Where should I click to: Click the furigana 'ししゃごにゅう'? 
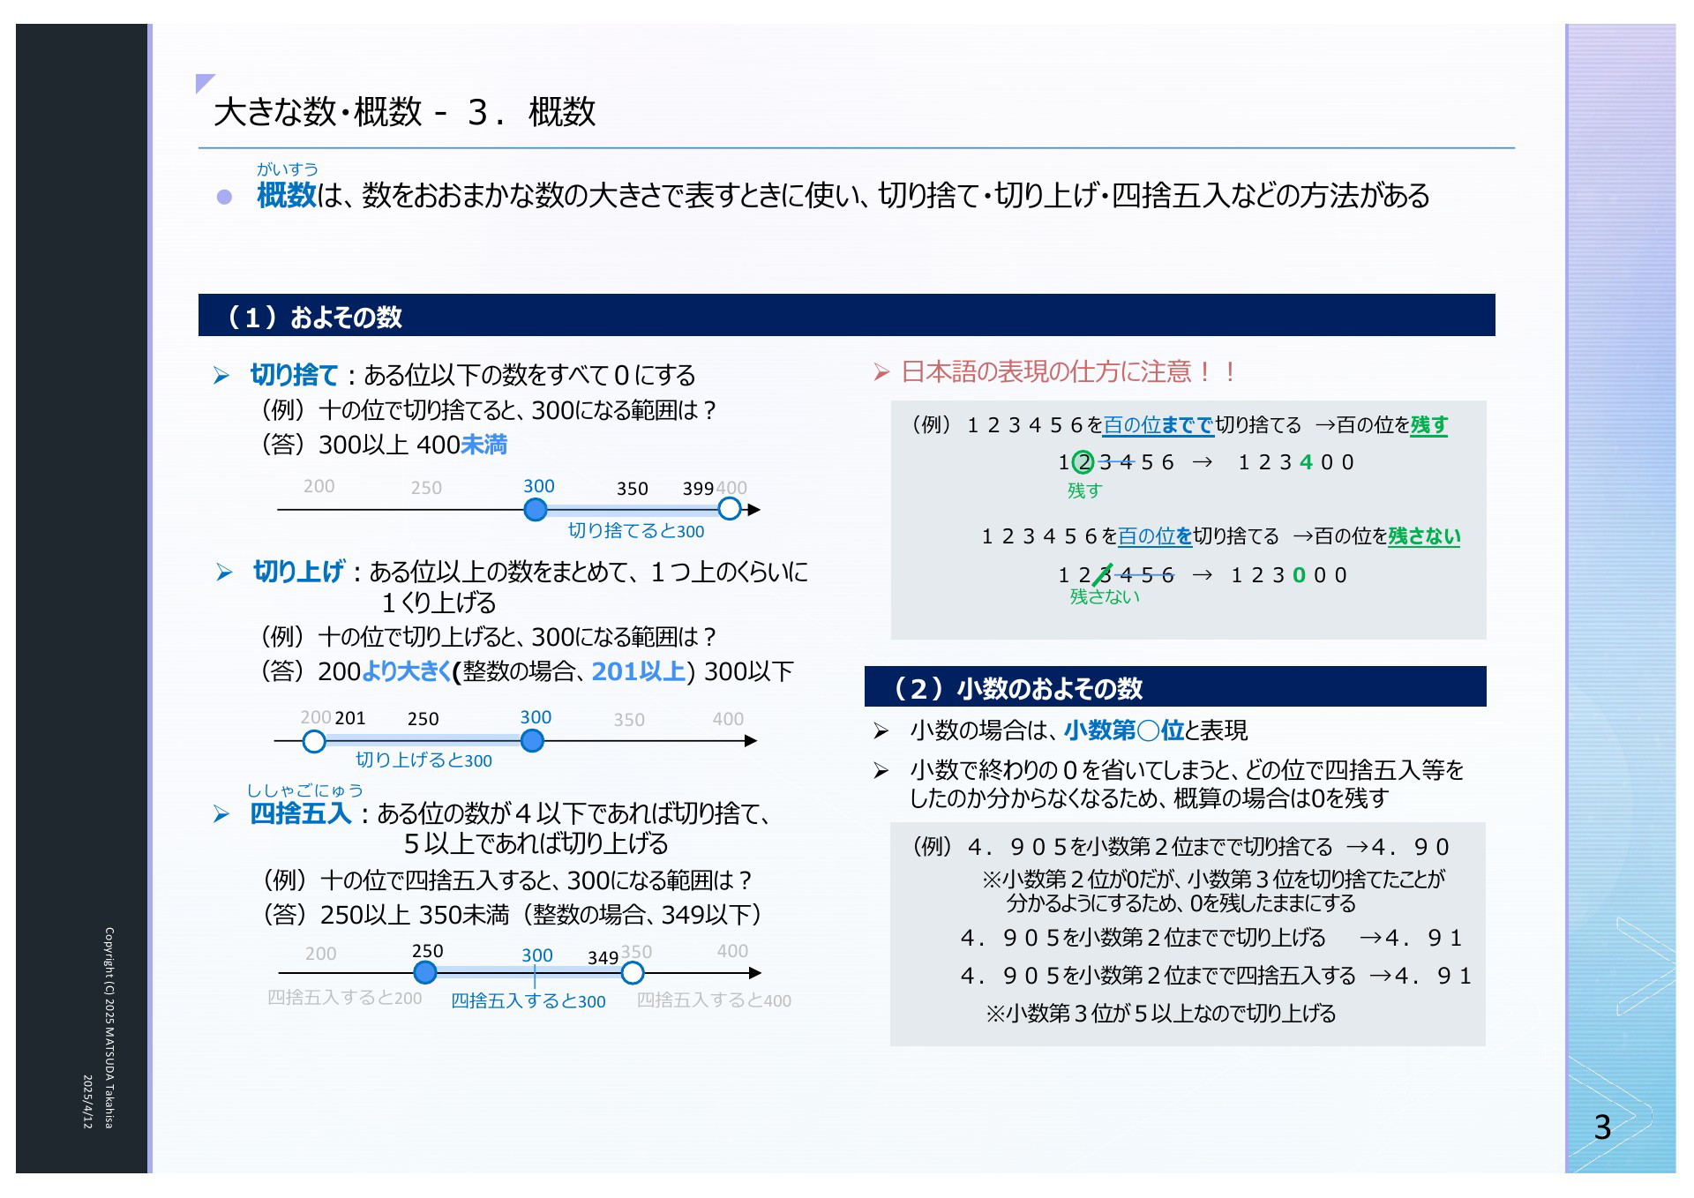coord(304,790)
